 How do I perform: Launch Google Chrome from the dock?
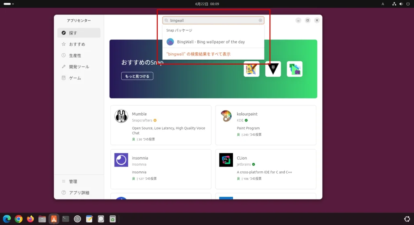[x=19, y=219]
